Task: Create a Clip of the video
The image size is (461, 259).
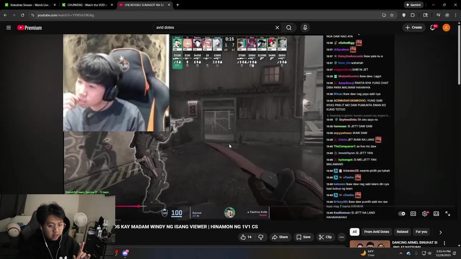Action: (325, 237)
